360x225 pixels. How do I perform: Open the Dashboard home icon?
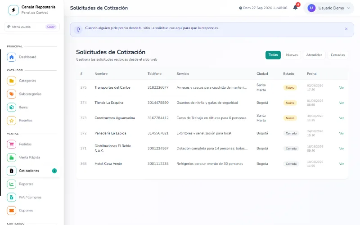[12, 57]
